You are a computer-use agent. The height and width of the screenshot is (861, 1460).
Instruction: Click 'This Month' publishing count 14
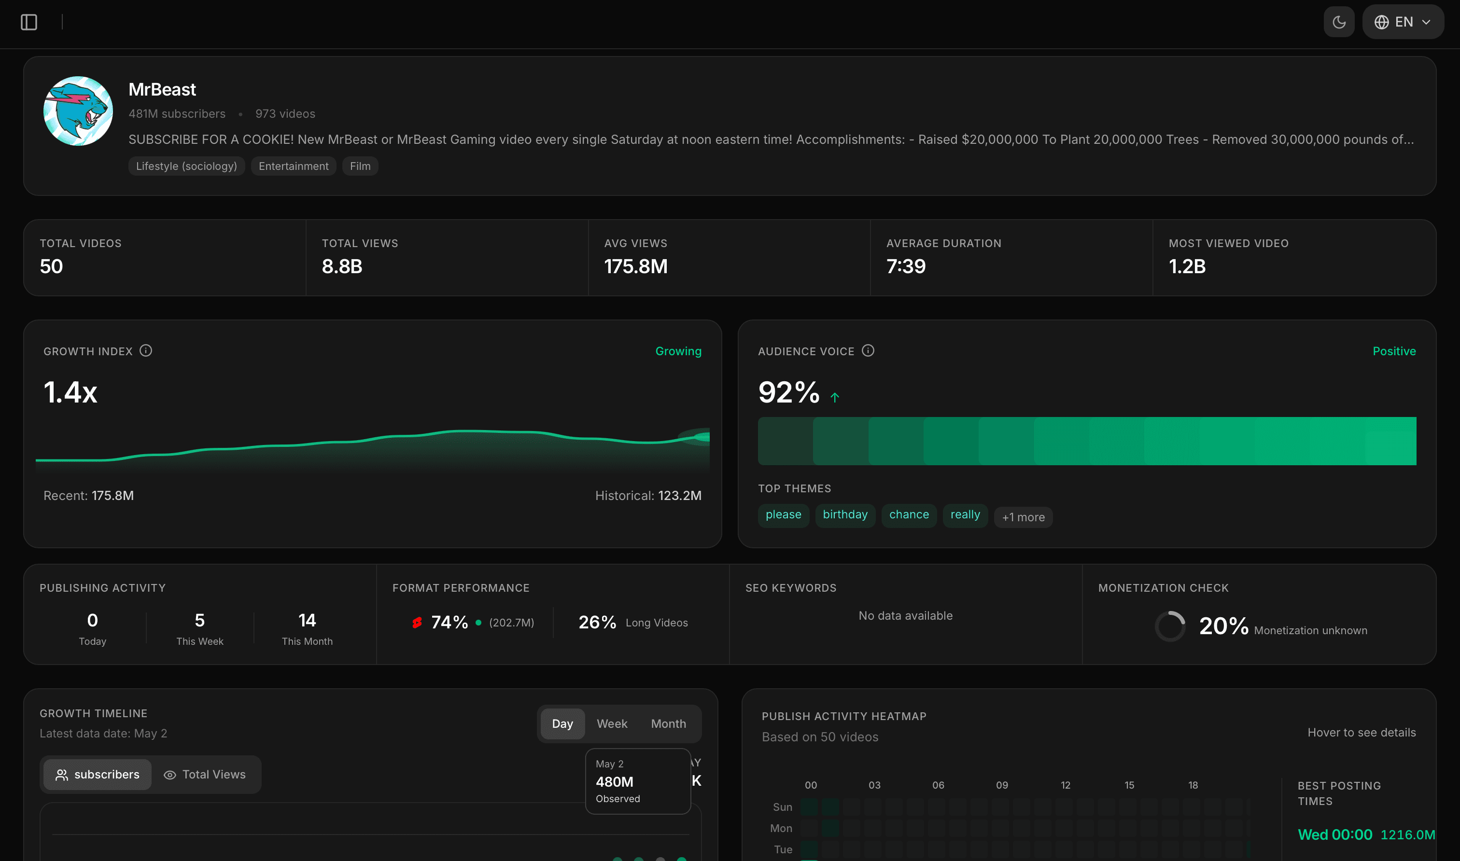[x=307, y=620]
